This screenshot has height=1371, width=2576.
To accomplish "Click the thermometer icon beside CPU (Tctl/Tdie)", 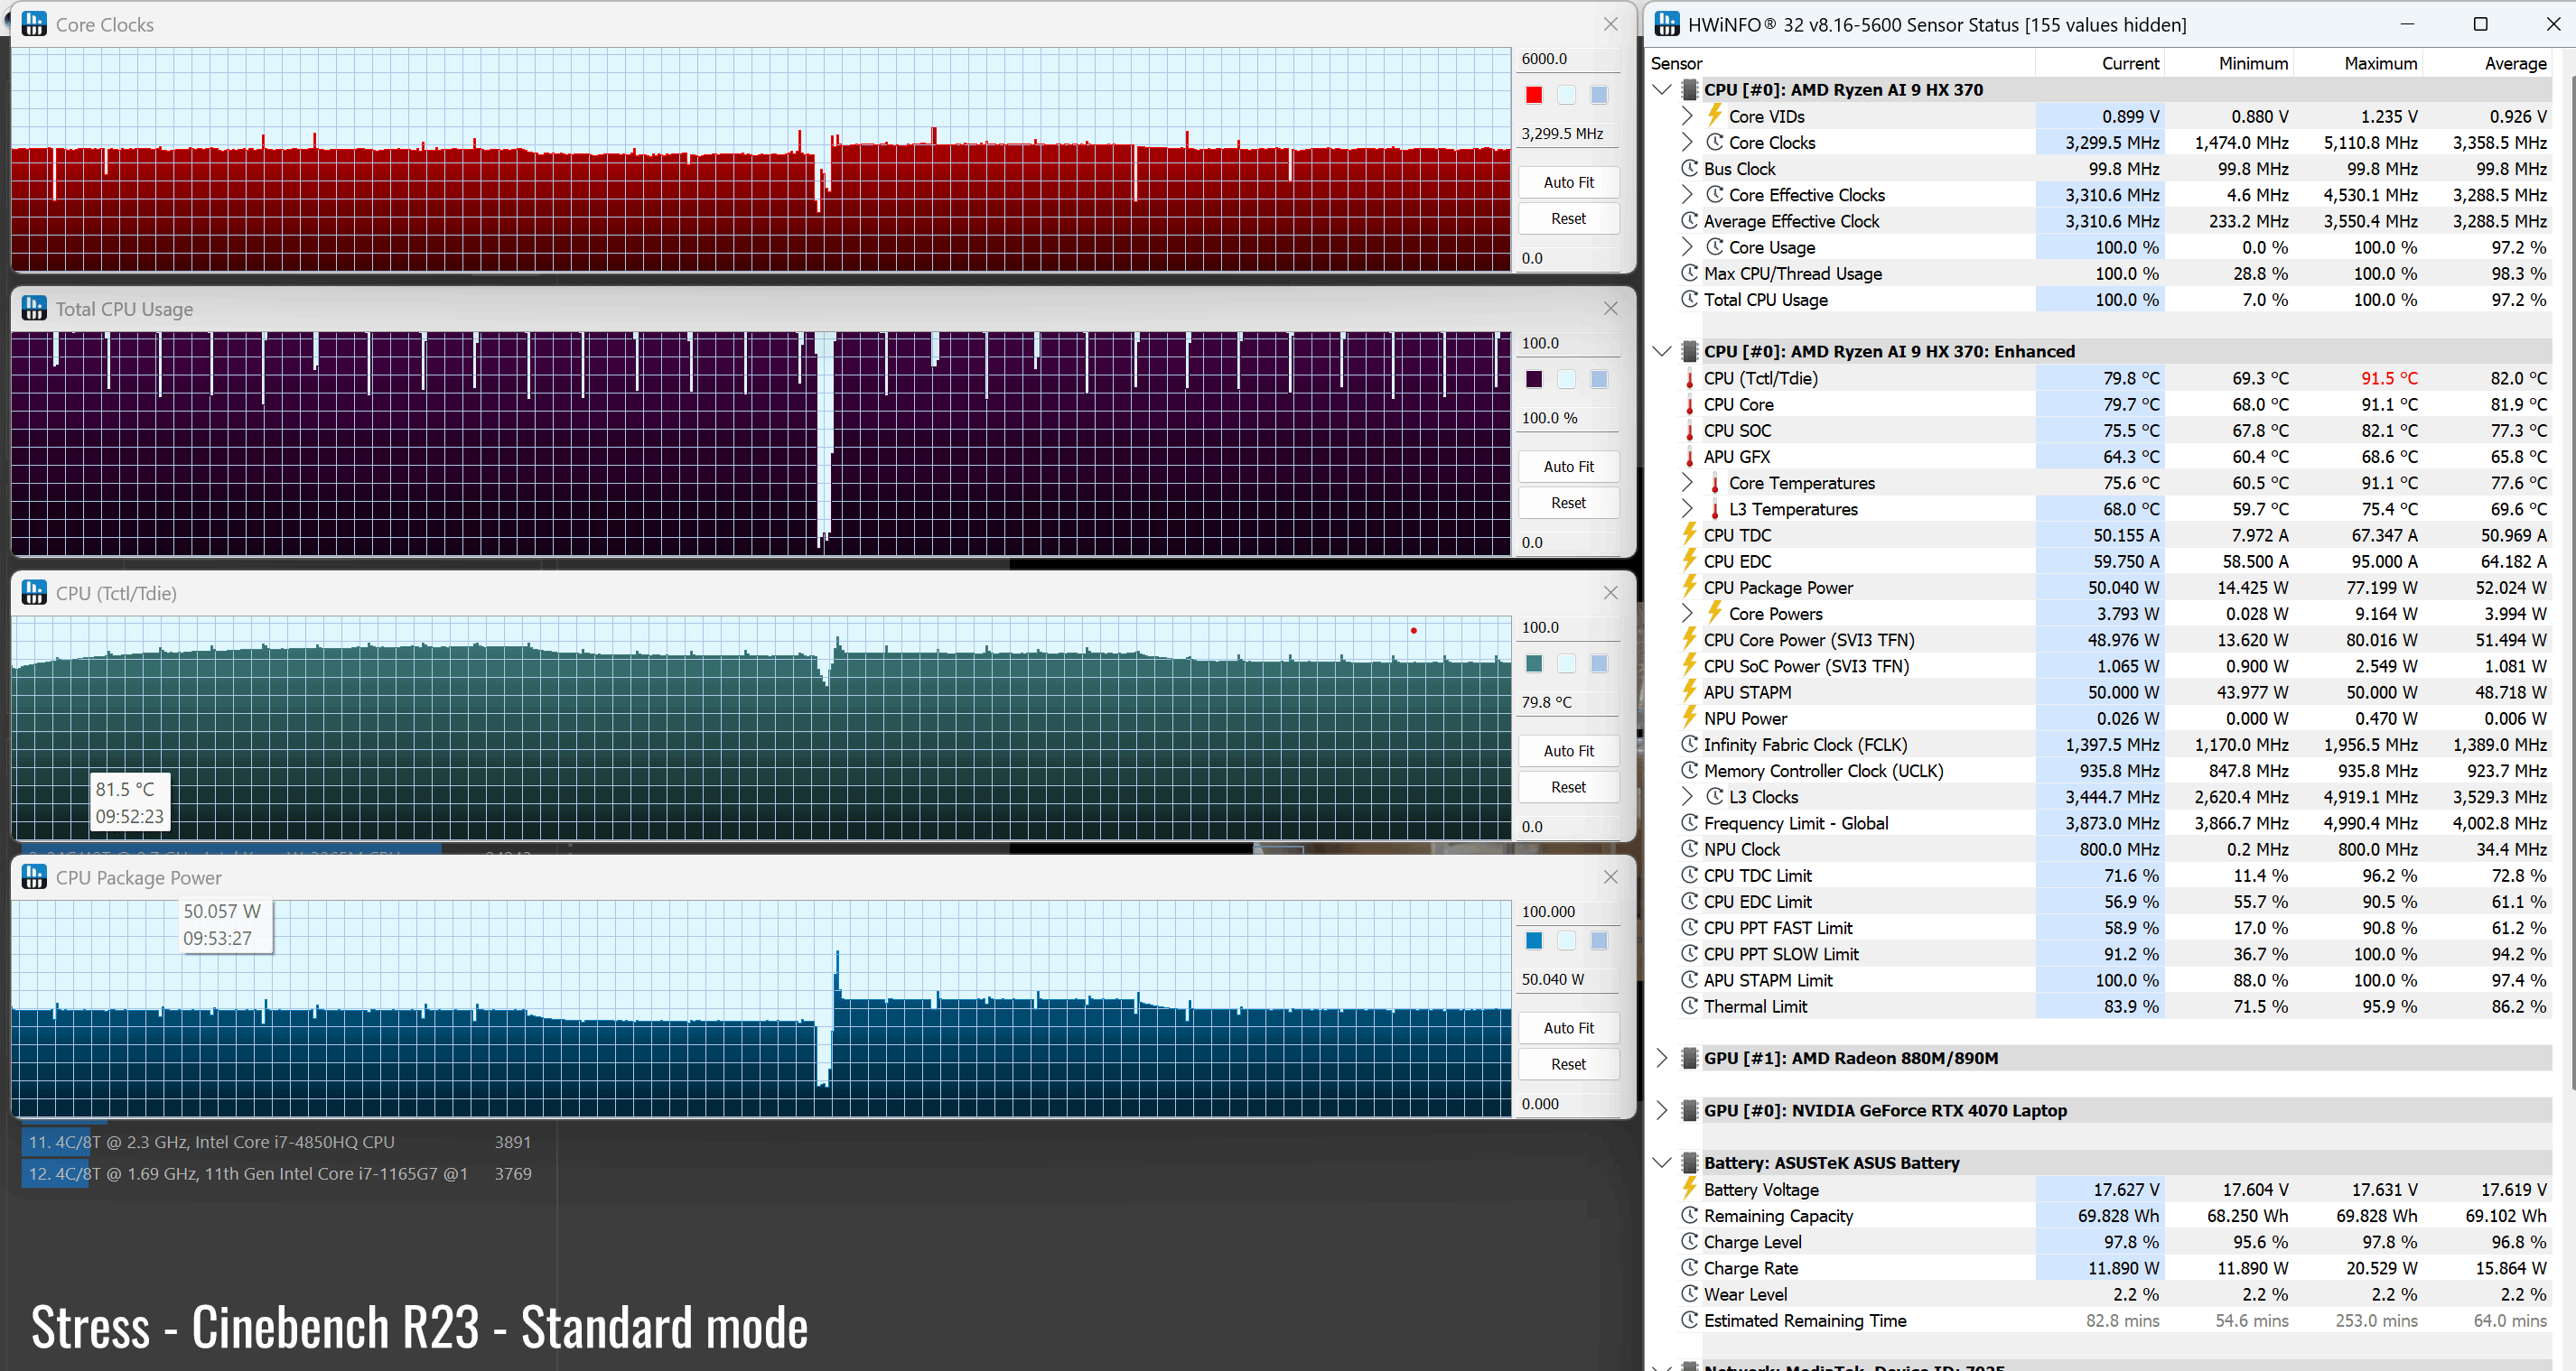I will tap(1690, 377).
